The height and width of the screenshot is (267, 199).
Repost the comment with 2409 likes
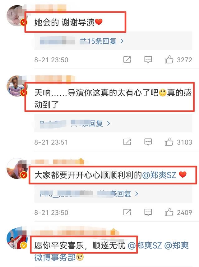[127, 212]
